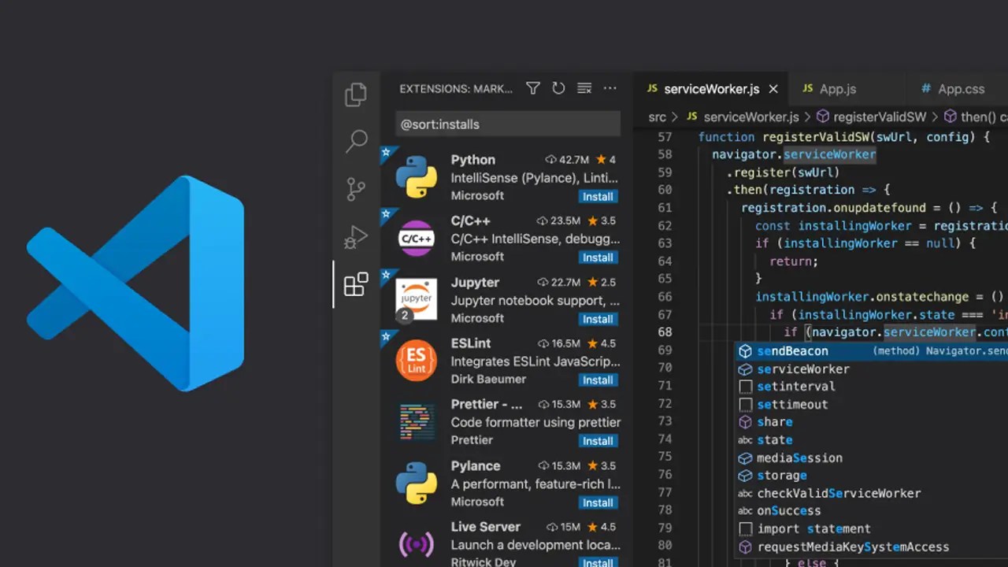Viewport: 1008px width, 567px height.
Task: Open the Explorer view in the activity bar
Action: pos(355,94)
